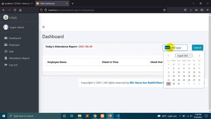
Task: Focus the mm/dd/yyyy date input field
Action: click(175, 48)
